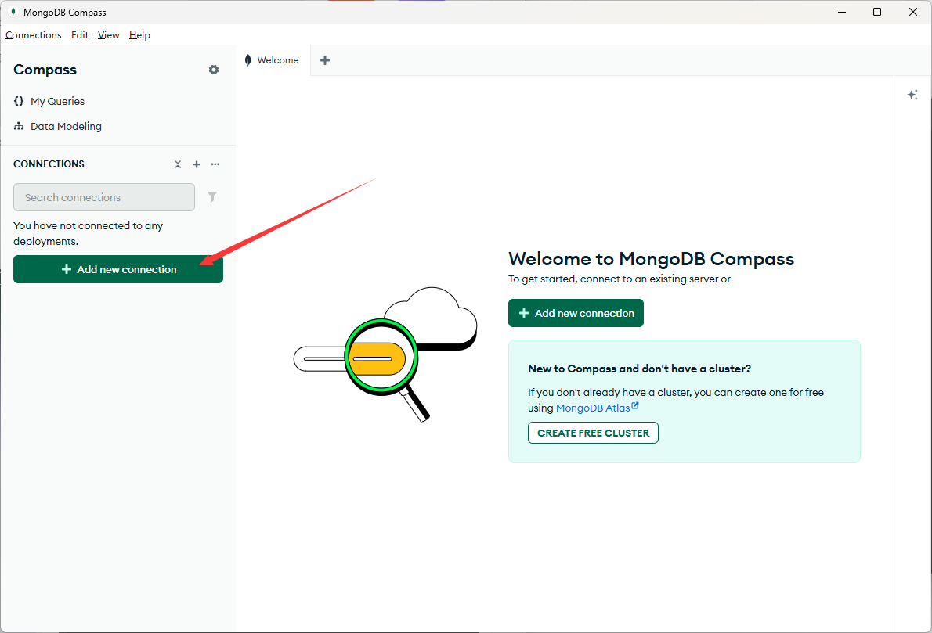The height and width of the screenshot is (633, 932).
Task: Open the Connections menu
Action: (x=34, y=34)
